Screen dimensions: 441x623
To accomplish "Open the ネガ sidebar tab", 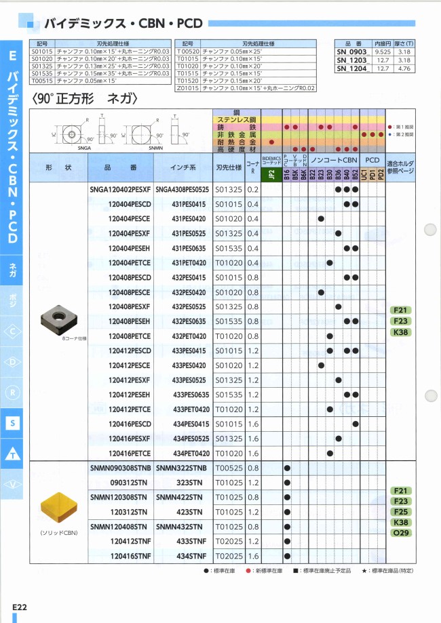I will click(13, 270).
